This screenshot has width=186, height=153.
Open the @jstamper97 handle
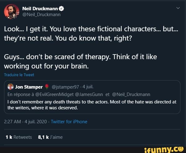click(65, 87)
